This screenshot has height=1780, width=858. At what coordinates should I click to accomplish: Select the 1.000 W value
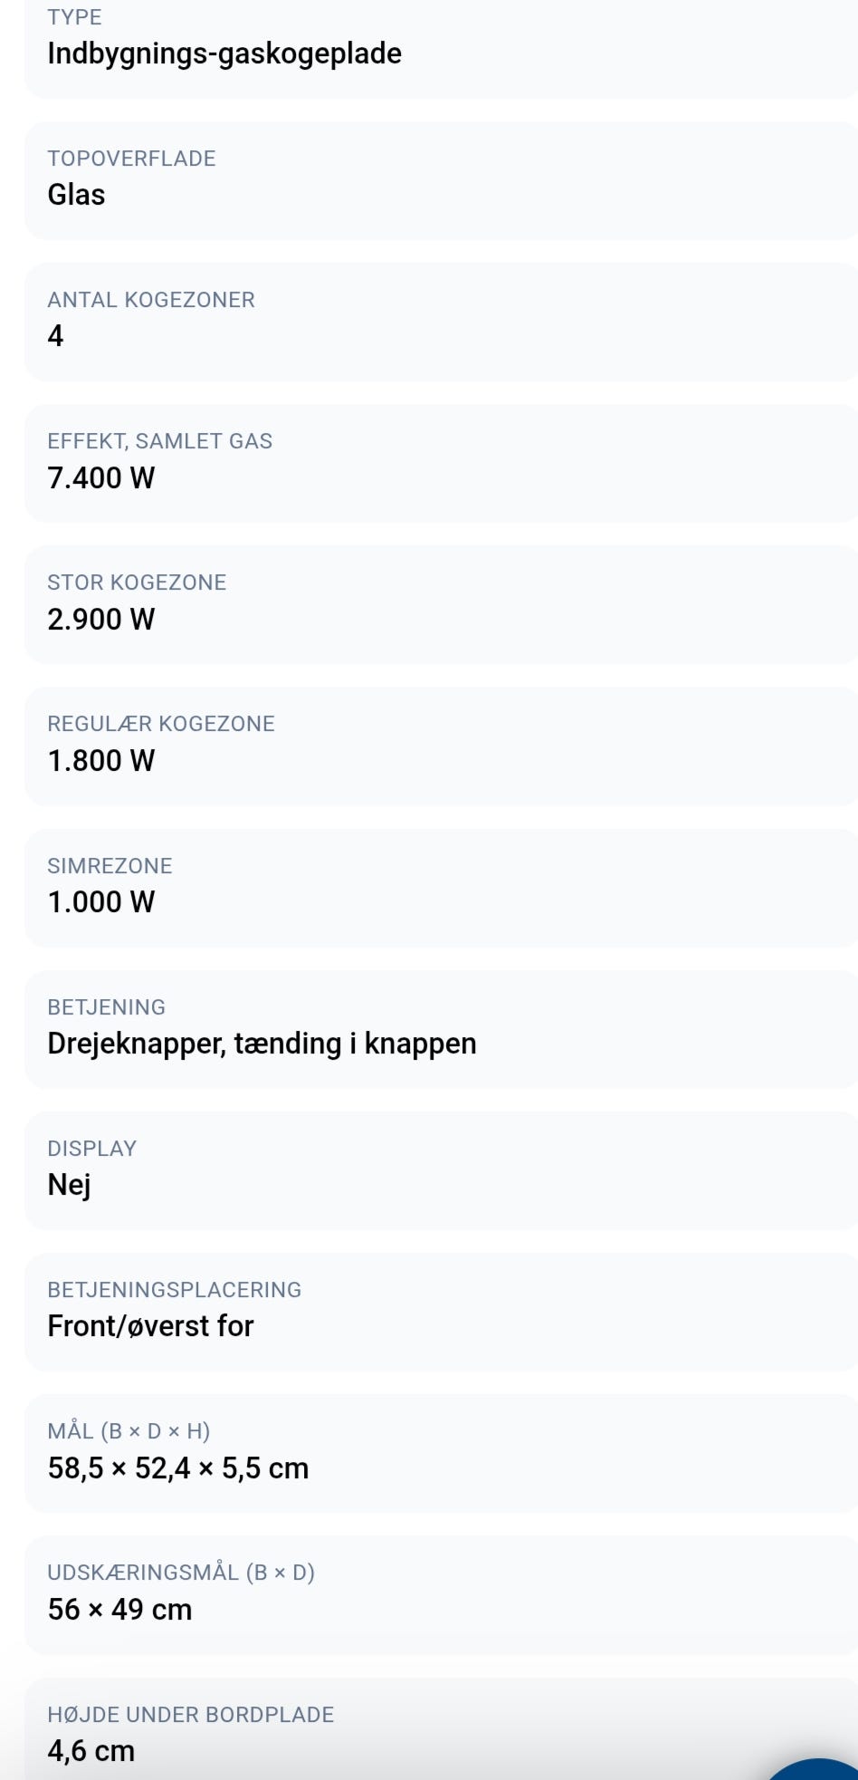click(x=100, y=901)
